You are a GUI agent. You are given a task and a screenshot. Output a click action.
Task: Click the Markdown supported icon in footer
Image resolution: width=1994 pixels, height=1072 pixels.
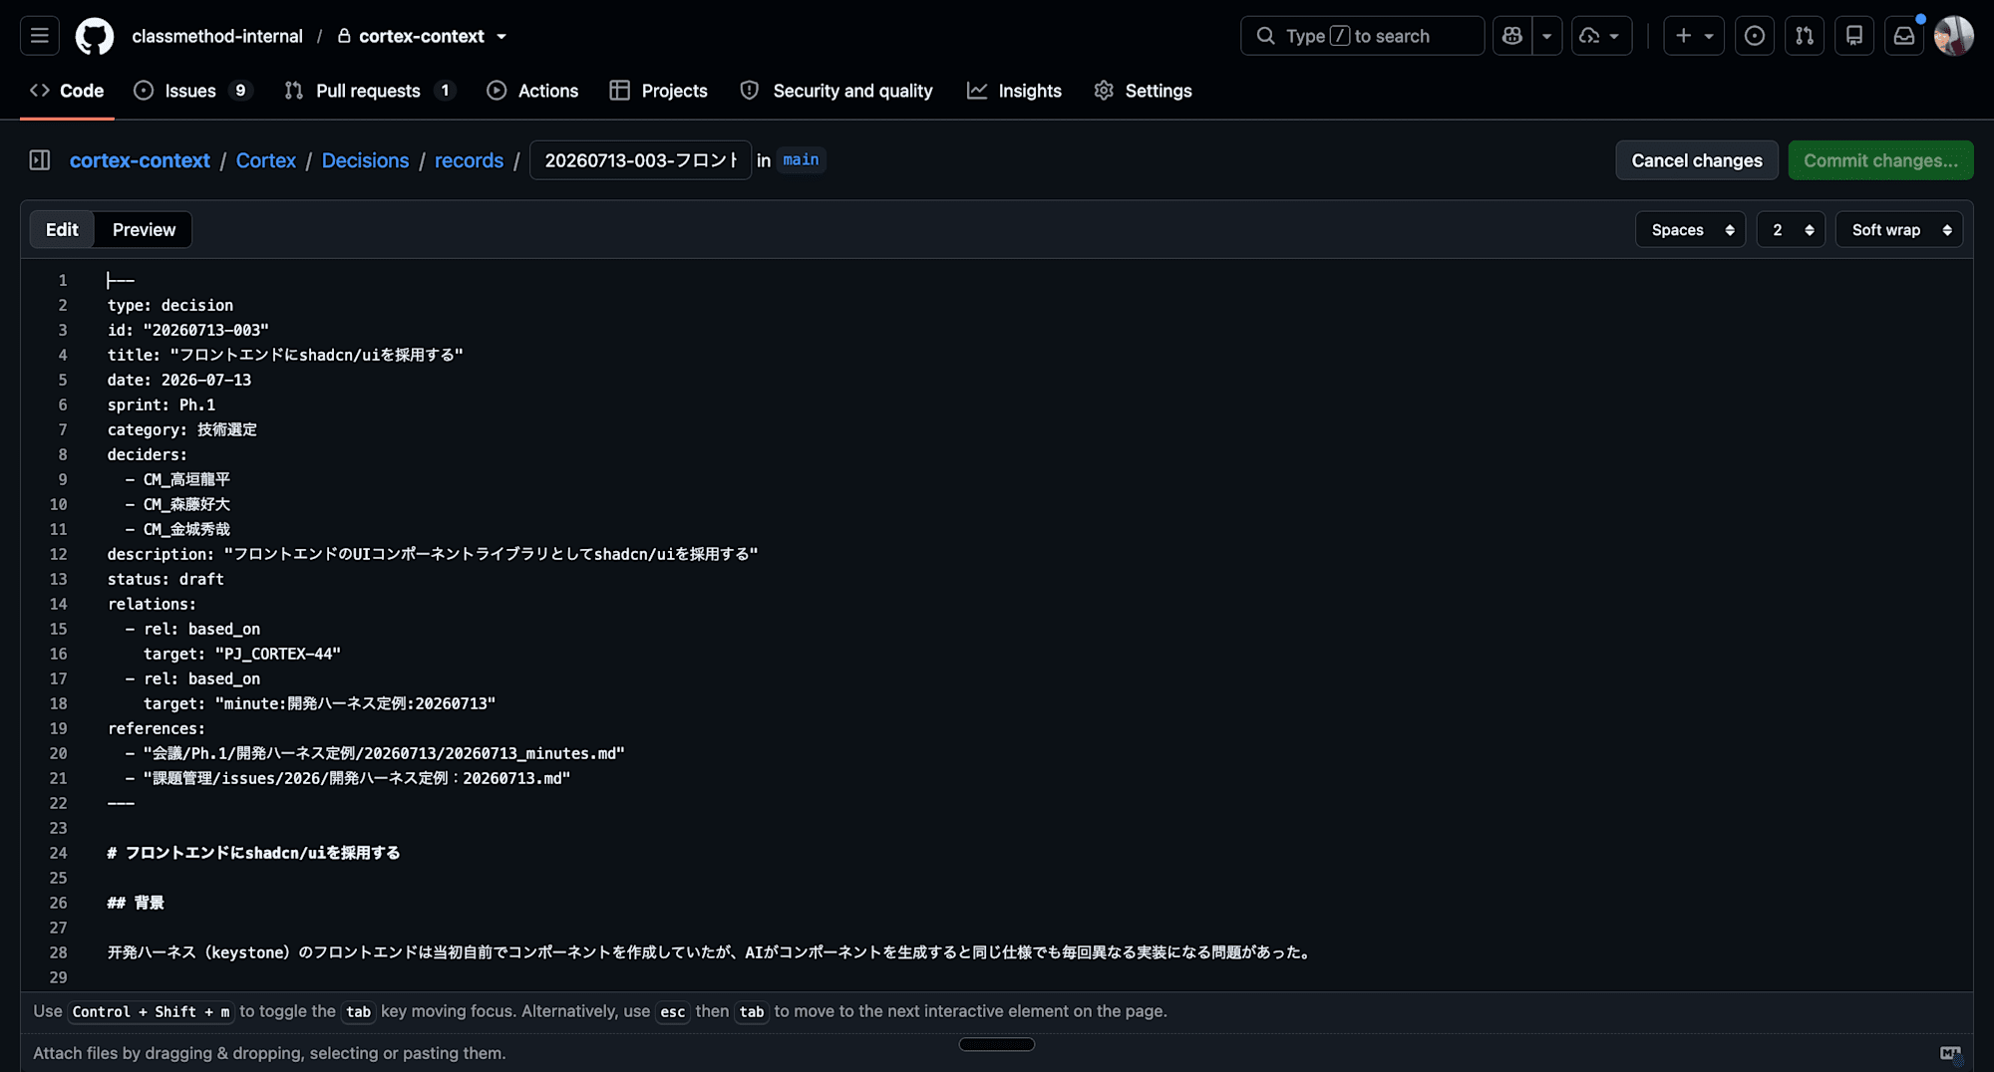click(x=1950, y=1053)
